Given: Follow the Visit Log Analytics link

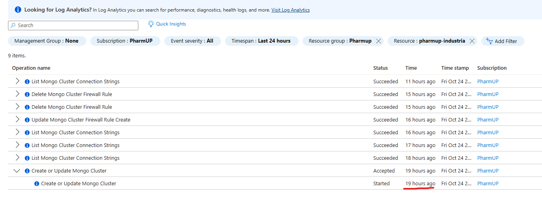Looking at the screenshot, I should 290,10.
